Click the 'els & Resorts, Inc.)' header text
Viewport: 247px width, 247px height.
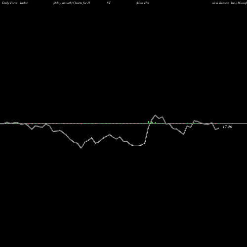pyautogui.click(x=224, y=3)
